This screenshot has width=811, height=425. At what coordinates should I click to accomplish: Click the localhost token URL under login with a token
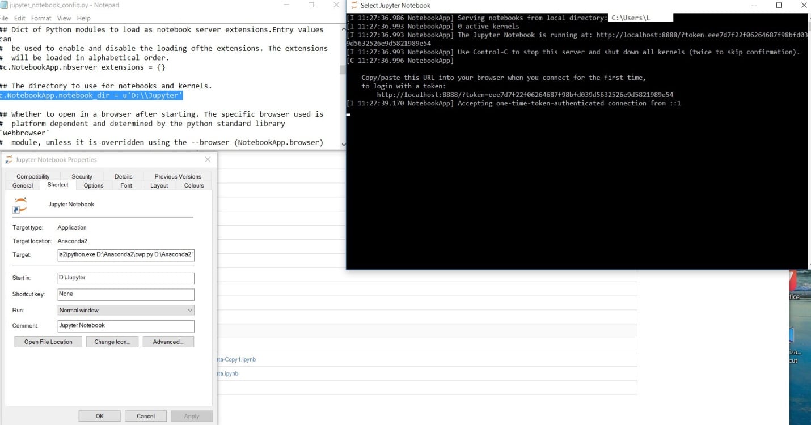(x=525, y=95)
